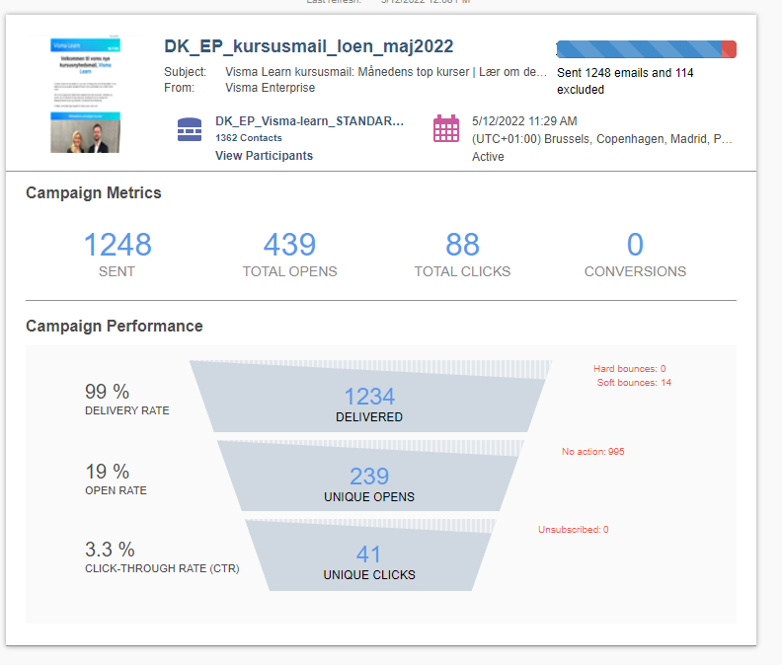Viewport: 782px width, 665px height.
Task: Click the Campaign Metrics heading
Action: [x=93, y=193]
